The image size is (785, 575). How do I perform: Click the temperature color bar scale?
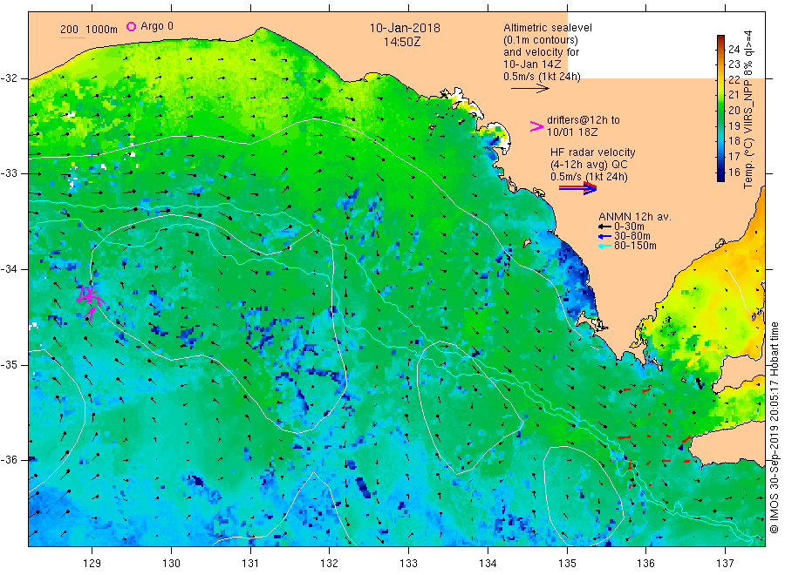pyautogui.click(x=720, y=108)
